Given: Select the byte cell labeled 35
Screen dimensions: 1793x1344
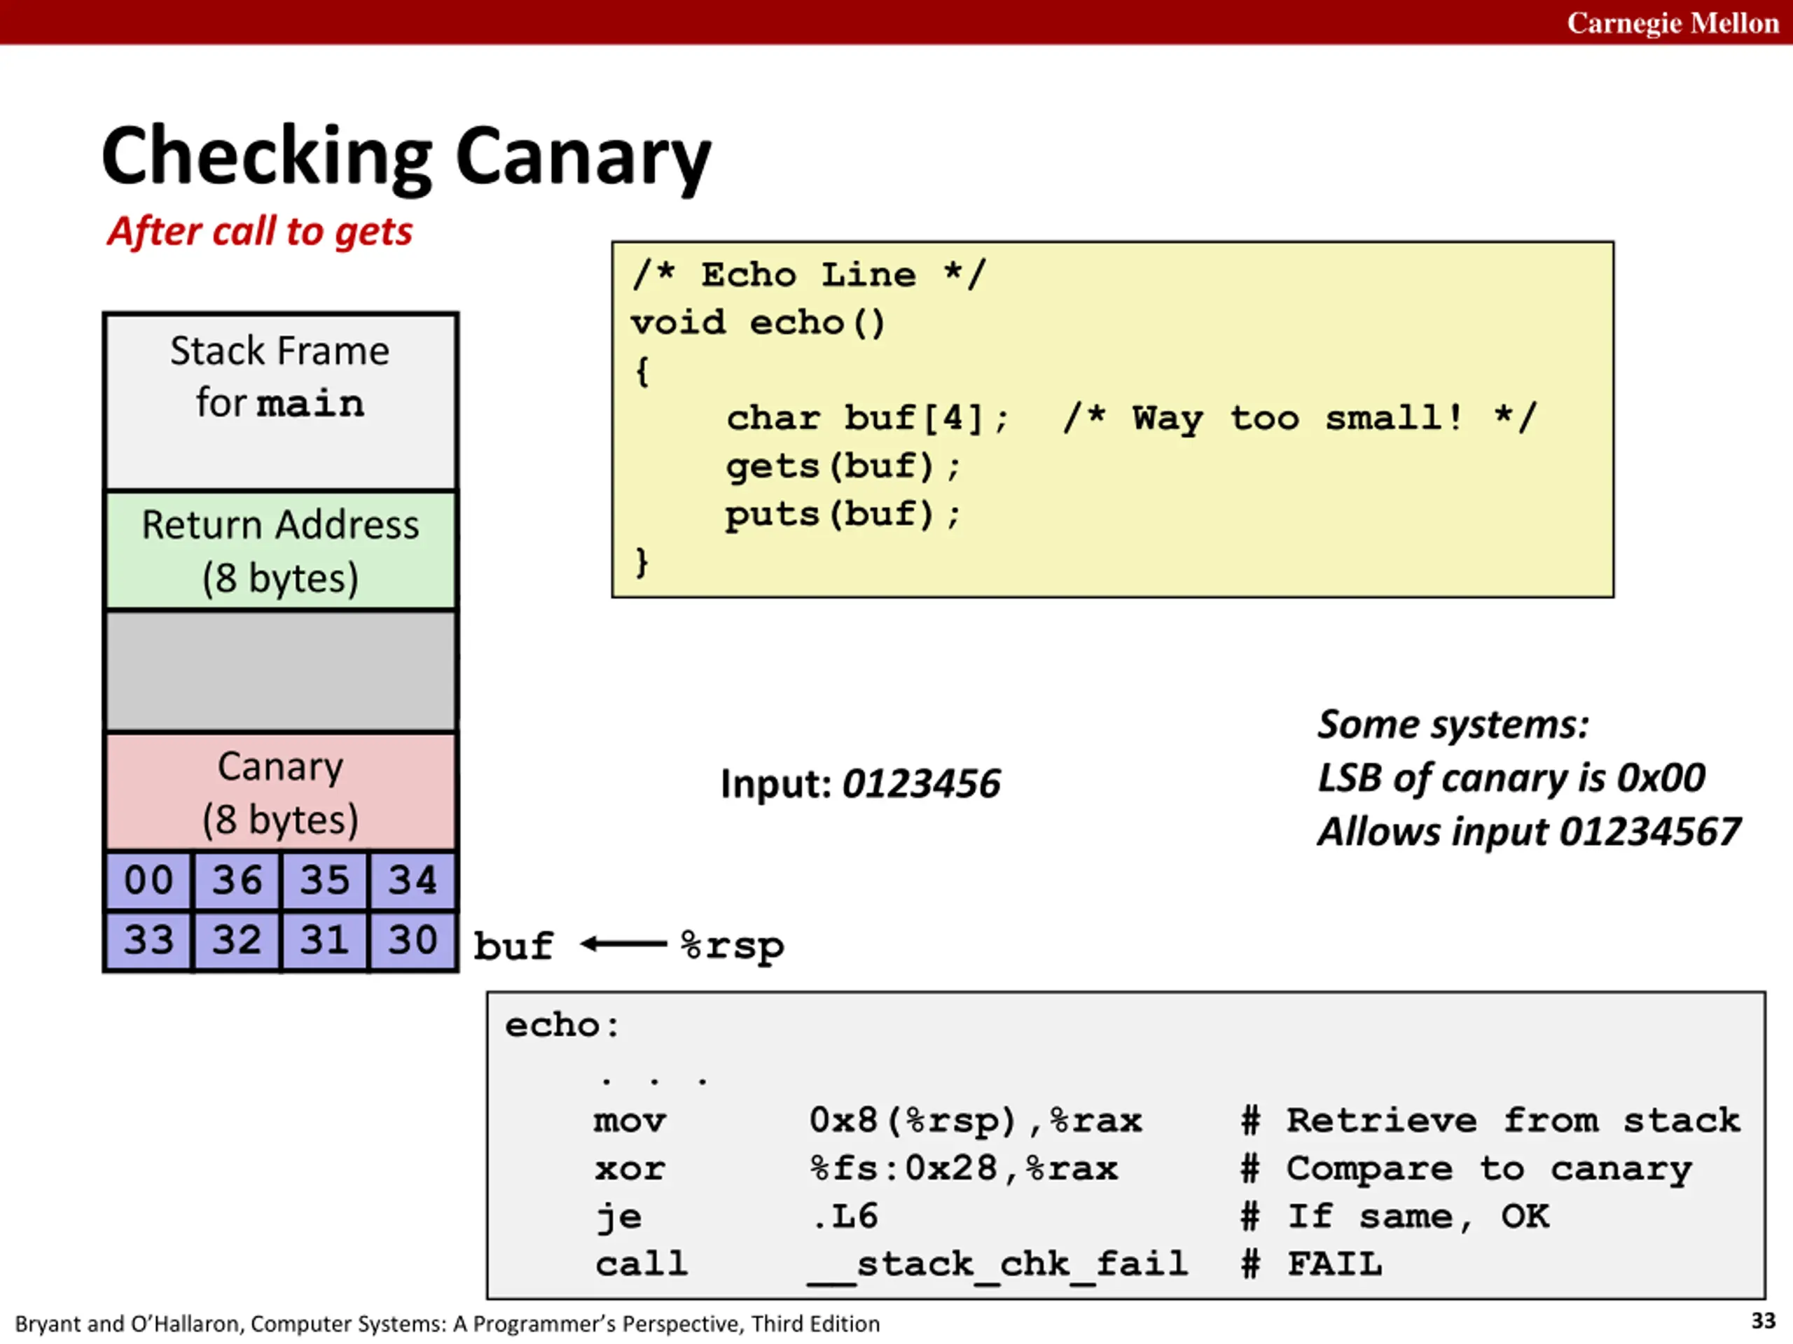Looking at the screenshot, I should click(x=325, y=880).
